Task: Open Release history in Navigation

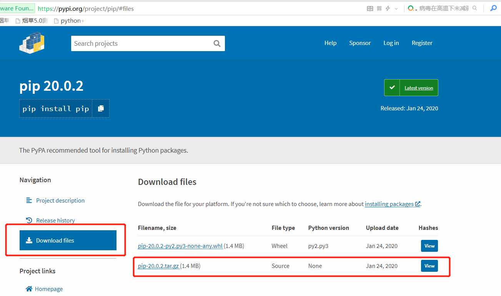Action: (x=55, y=220)
